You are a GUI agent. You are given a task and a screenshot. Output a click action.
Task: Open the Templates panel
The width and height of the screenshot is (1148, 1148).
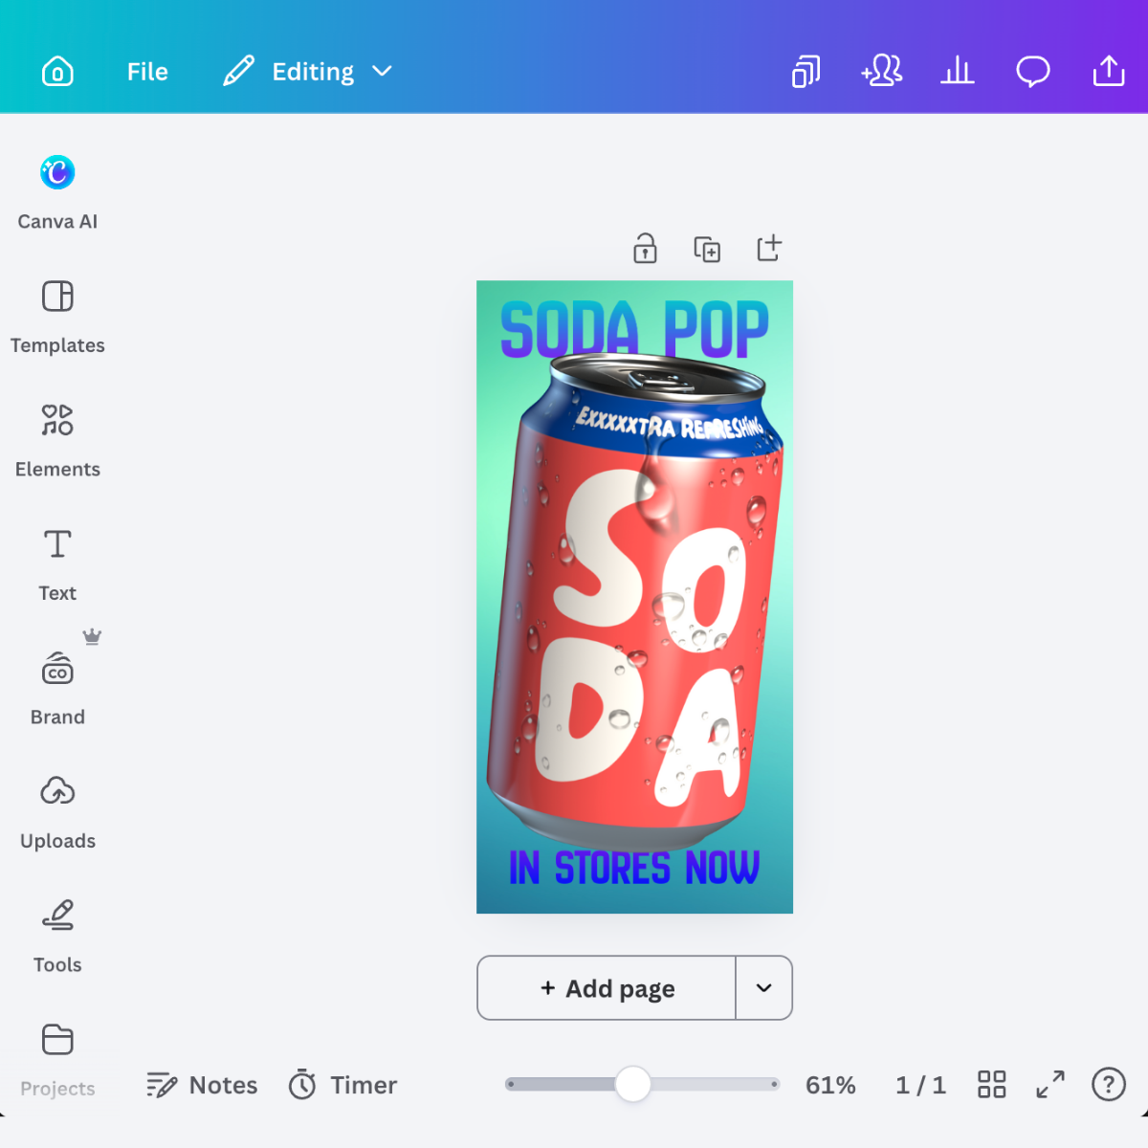[x=57, y=317]
